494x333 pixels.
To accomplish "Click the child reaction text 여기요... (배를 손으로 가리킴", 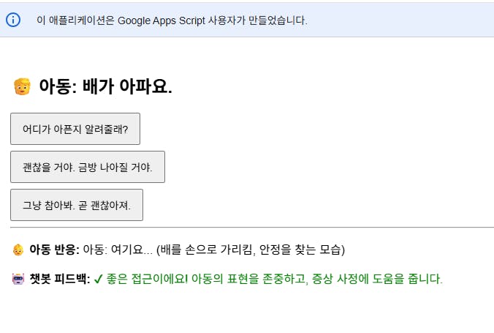I will click(x=183, y=250).
